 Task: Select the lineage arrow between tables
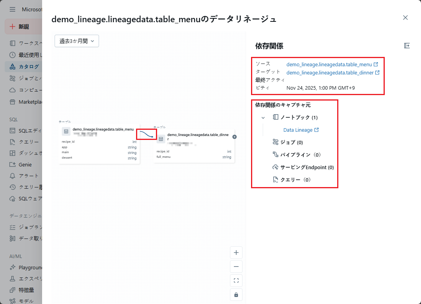coord(147,134)
